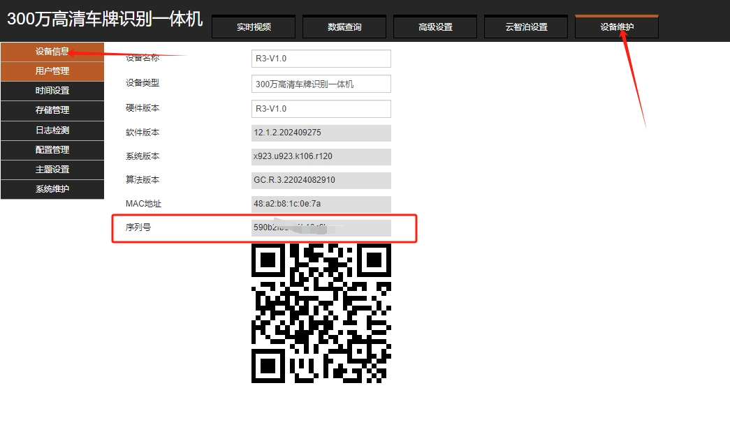Open the 高级设置 tab
The height and width of the screenshot is (441, 730).
(x=435, y=27)
